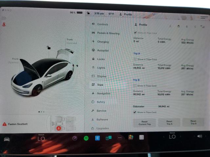Toggle Trip A Show in Trips Card

coord(135,59)
